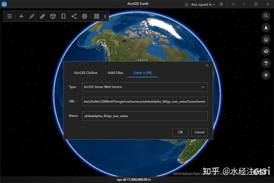
Task: Close the add data dialog with X
Action: [207, 66]
